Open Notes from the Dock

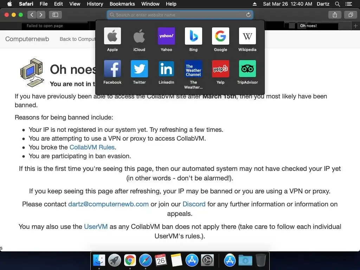176,261
